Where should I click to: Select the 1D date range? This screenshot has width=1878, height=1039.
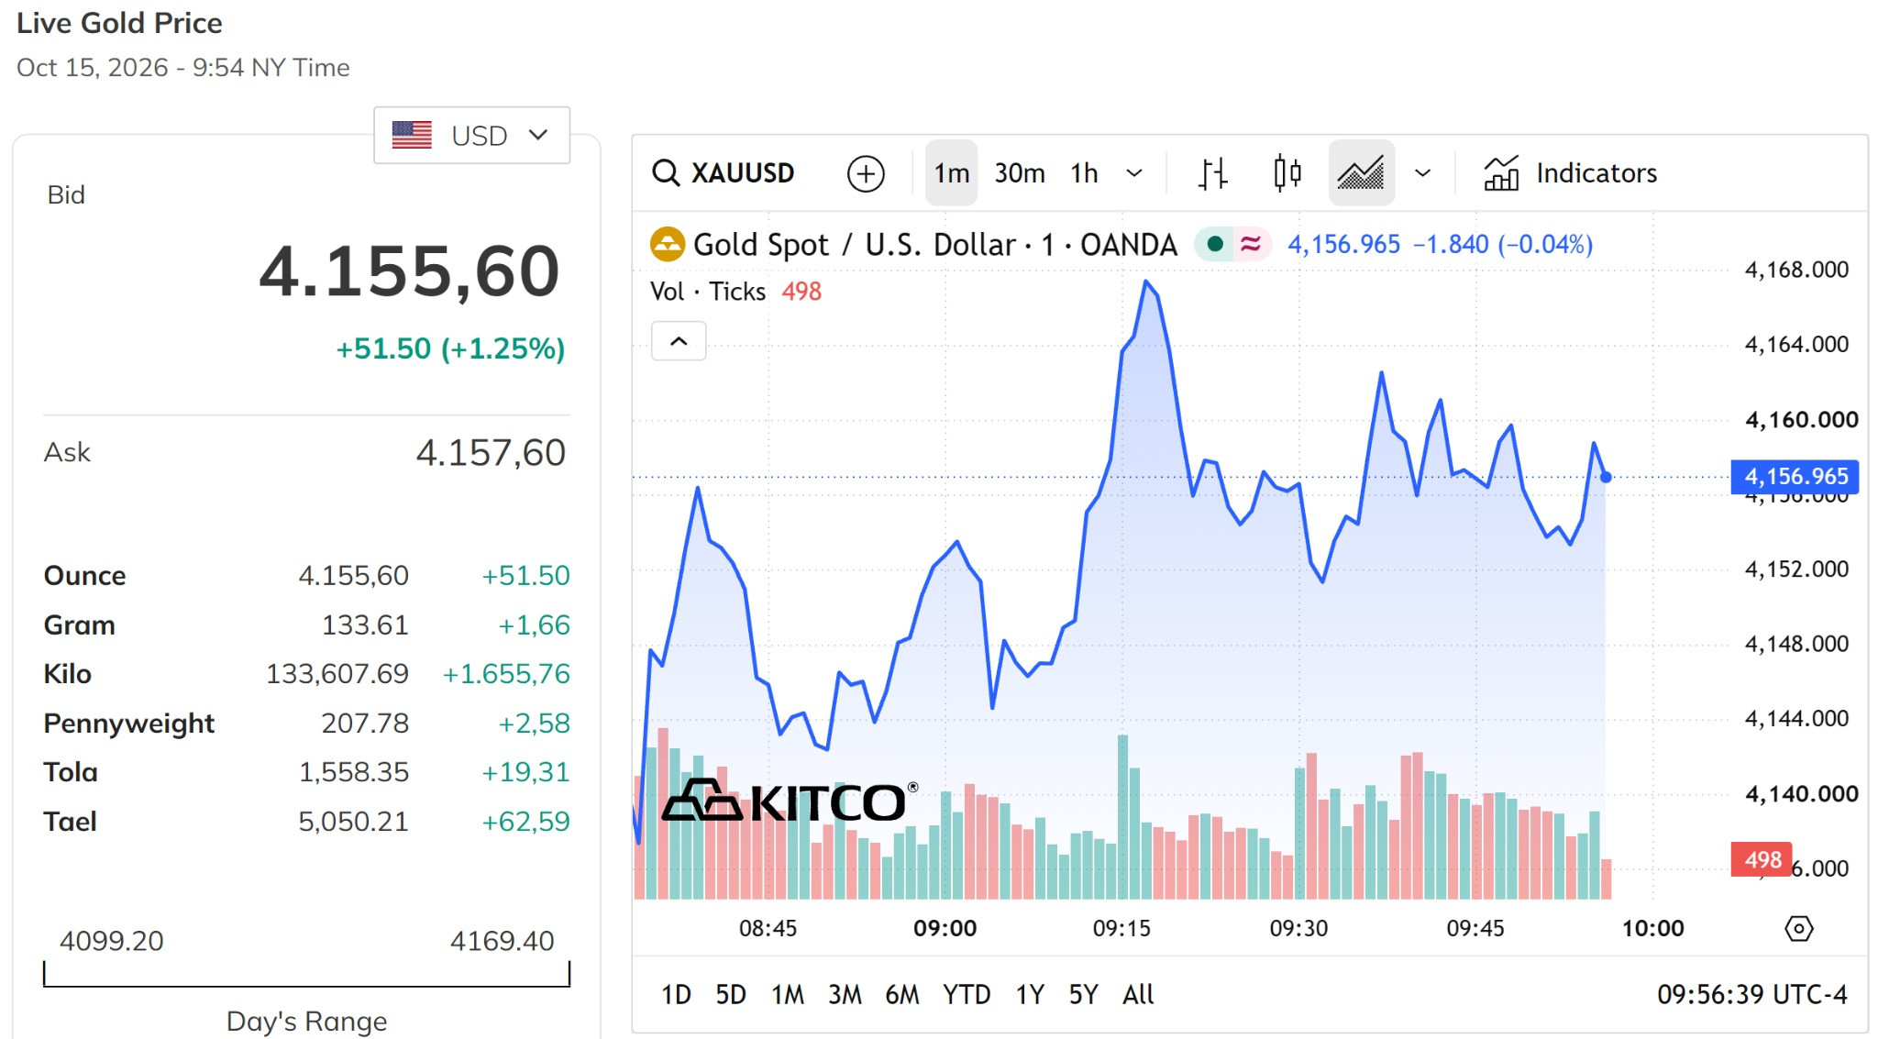(676, 994)
